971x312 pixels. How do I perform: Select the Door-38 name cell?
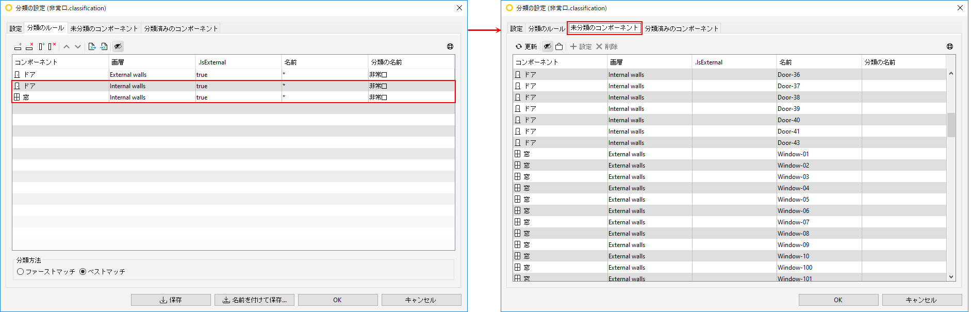[819, 97]
